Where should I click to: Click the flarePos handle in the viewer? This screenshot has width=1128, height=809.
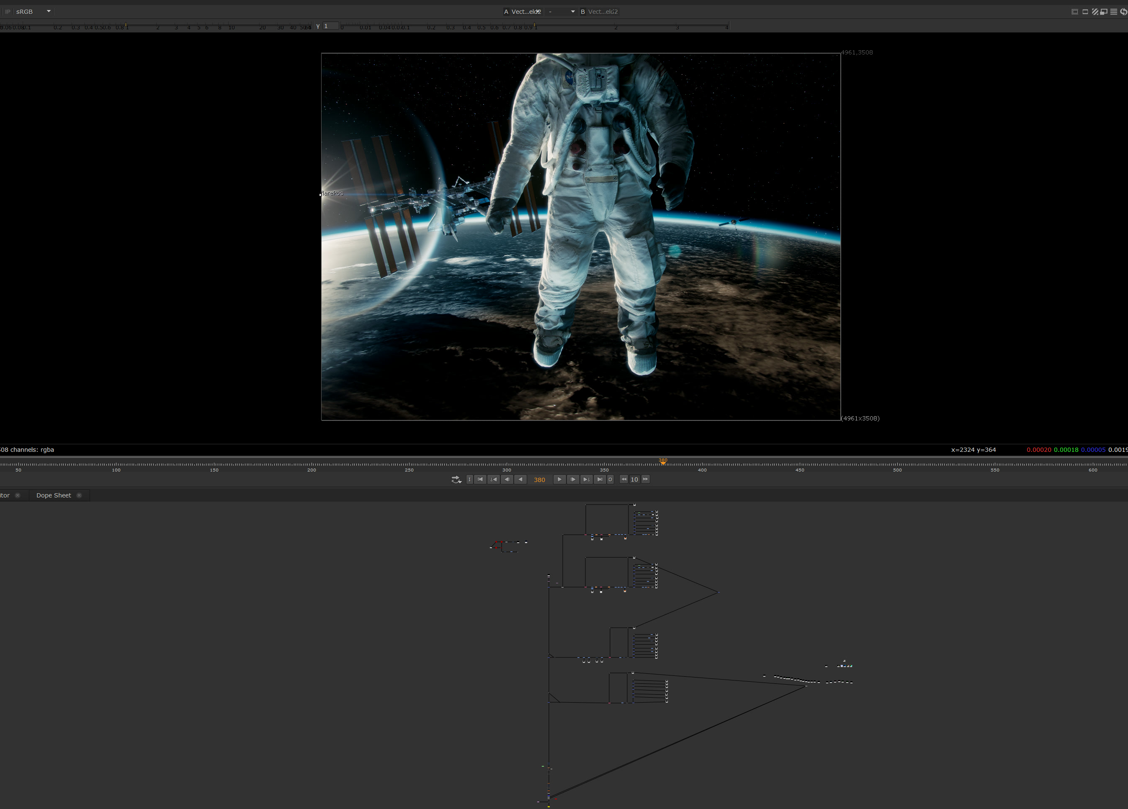click(320, 195)
